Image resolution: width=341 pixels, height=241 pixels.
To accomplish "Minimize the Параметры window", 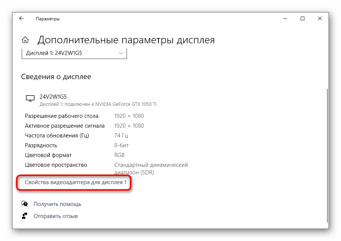I will (x=285, y=18).
